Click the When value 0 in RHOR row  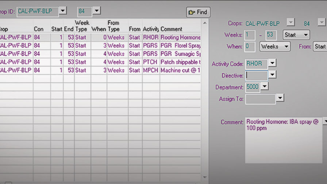pyautogui.click(x=99, y=38)
